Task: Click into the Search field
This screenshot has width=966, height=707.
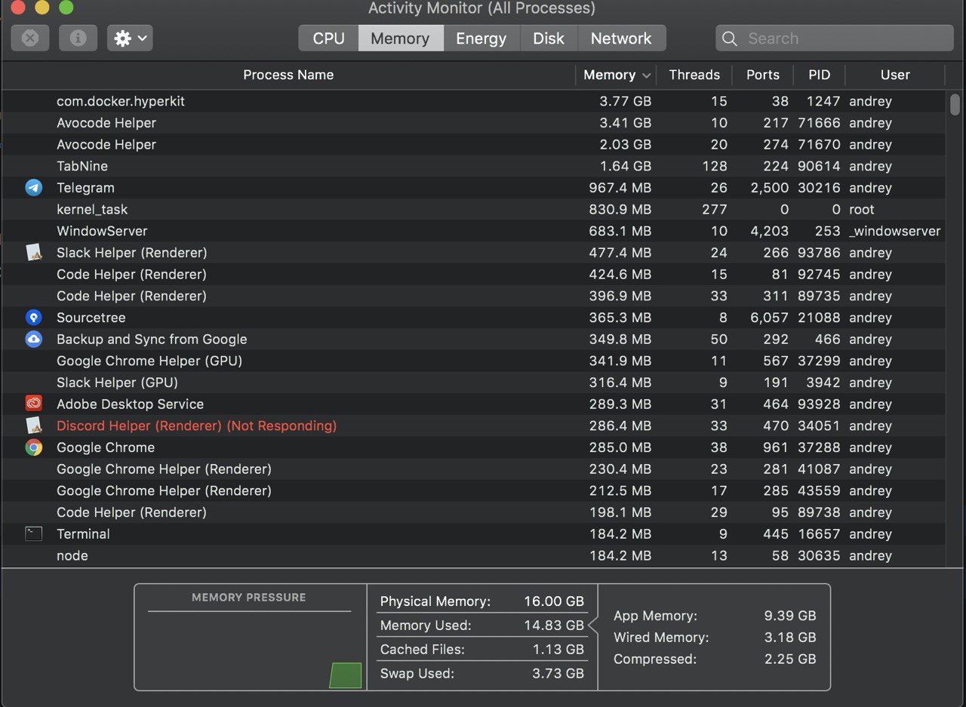Action: click(835, 38)
